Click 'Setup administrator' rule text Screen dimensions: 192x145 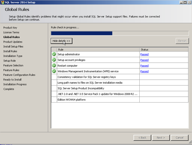(69, 54)
